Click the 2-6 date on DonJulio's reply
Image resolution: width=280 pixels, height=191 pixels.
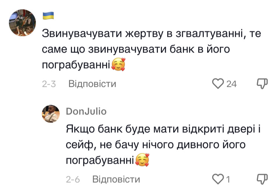click(x=73, y=179)
